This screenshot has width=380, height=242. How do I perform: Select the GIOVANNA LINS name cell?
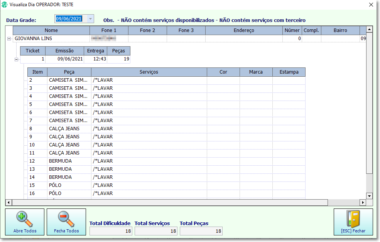tap(51, 39)
